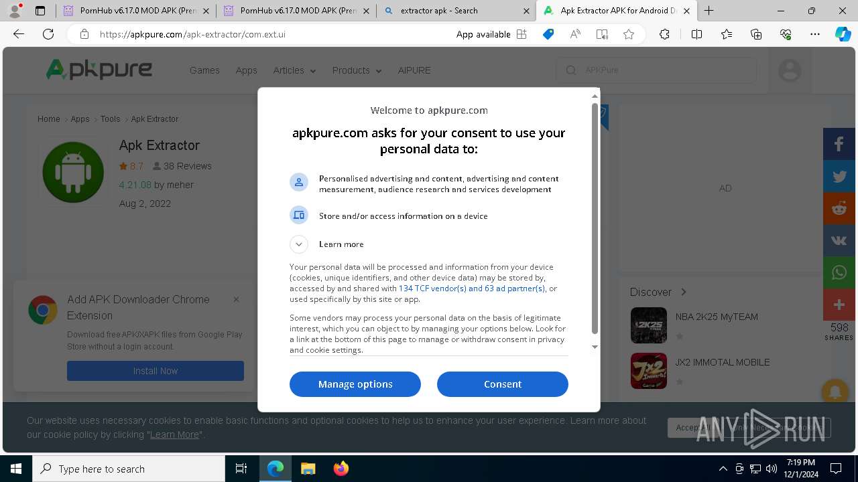Share page on Reddit
Screen dimensions: 858x482
click(x=839, y=208)
